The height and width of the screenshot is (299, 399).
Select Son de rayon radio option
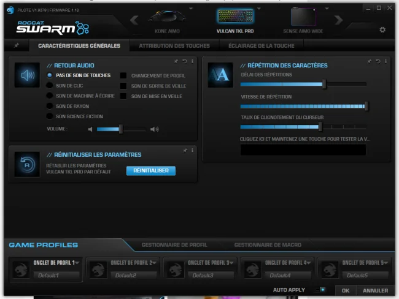pos(50,106)
